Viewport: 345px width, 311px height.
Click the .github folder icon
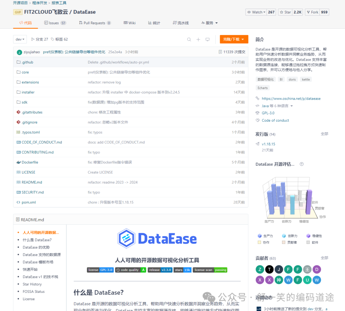[x=19, y=62]
